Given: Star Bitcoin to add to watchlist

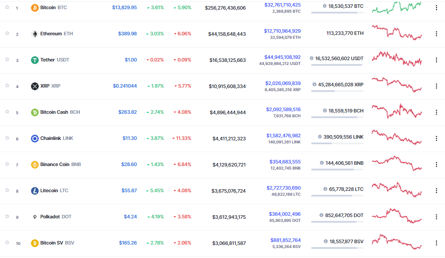Looking at the screenshot, I should 7,7.
